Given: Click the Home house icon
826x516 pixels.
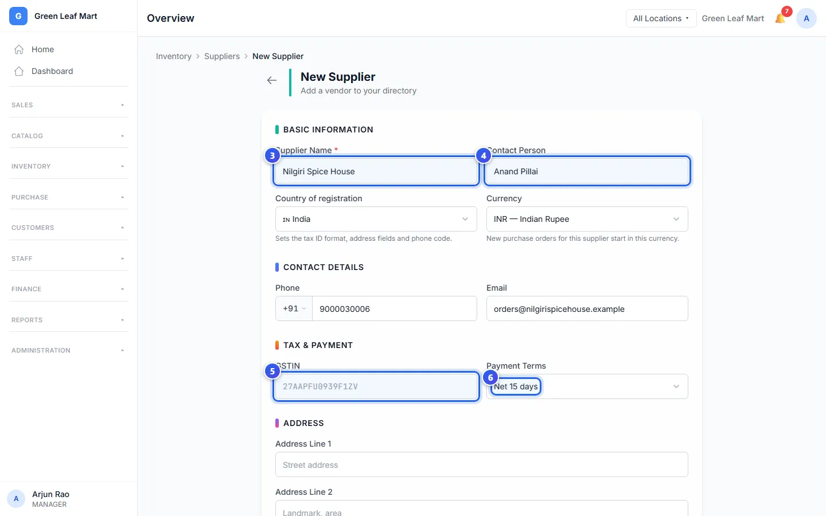Looking at the screenshot, I should coord(19,49).
